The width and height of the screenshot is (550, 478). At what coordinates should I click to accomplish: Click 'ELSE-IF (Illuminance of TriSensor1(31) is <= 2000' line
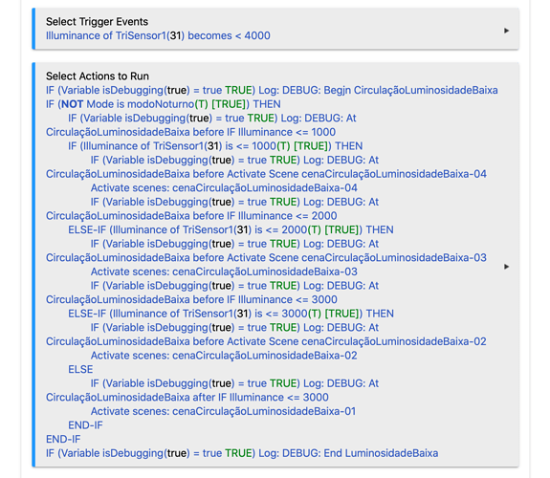click(231, 229)
